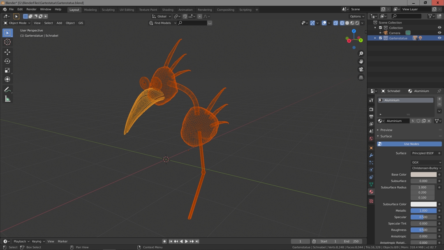Click the Base Color swatch
444x250 pixels.
point(423,174)
